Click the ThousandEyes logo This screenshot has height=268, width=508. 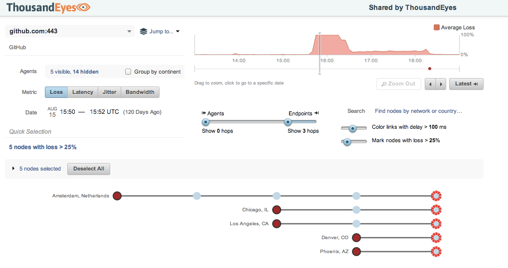[48, 7]
